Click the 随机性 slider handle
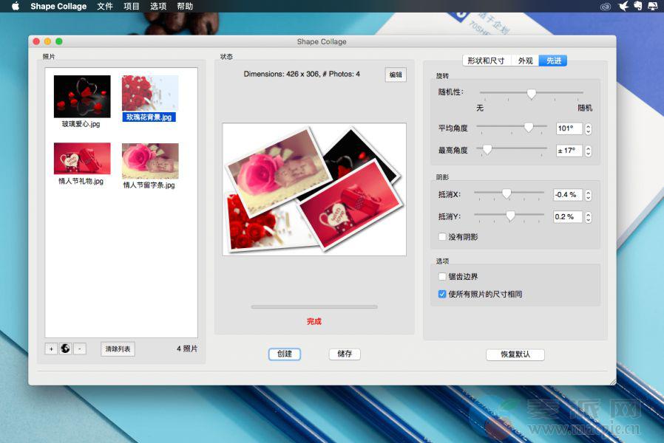 click(x=531, y=94)
